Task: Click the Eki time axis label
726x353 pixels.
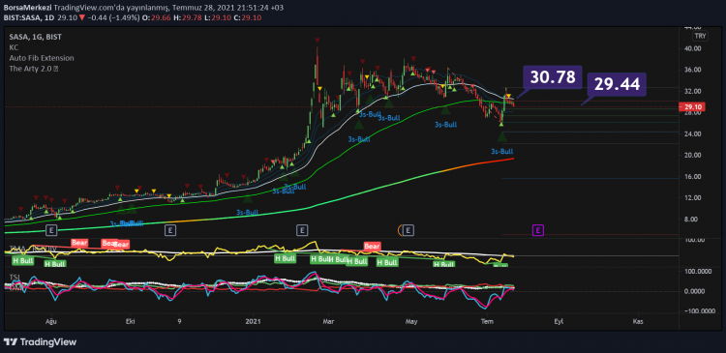Action: (x=131, y=321)
